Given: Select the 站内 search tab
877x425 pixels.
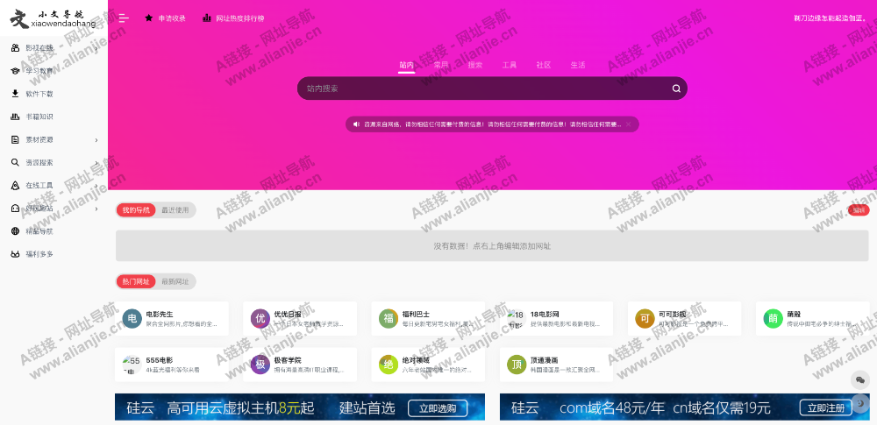Looking at the screenshot, I should pos(407,66).
